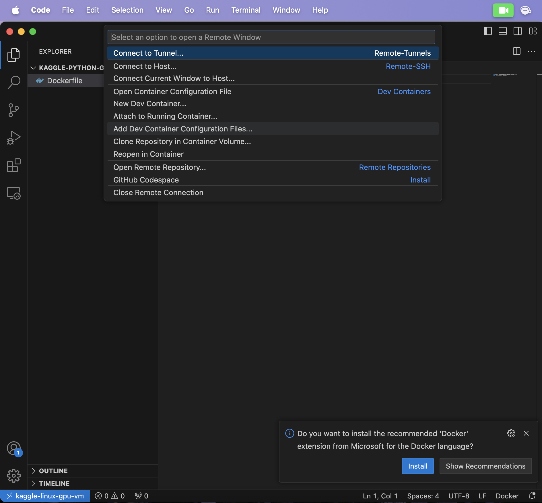542x503 pixels.
Task: Open the Remote Explorer view
Action: coord(13,193)
